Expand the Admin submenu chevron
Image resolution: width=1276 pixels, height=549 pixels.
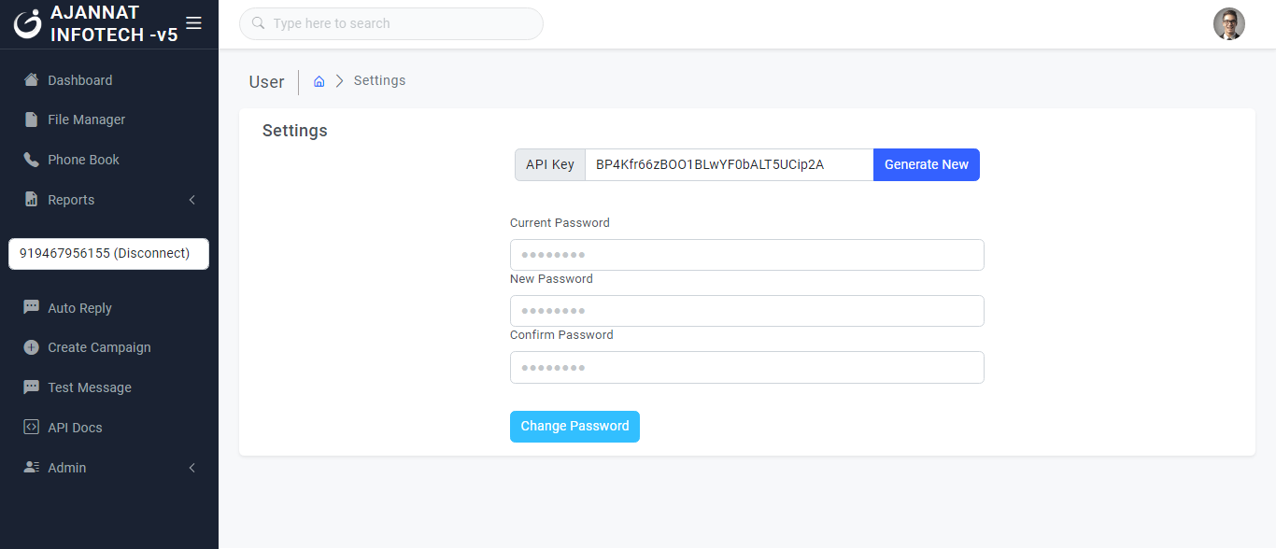pos(191,468)
